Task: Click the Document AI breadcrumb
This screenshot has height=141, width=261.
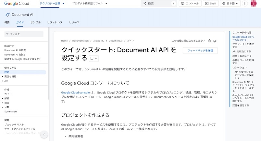Action: pyautogui.click(x=116, y=41)
